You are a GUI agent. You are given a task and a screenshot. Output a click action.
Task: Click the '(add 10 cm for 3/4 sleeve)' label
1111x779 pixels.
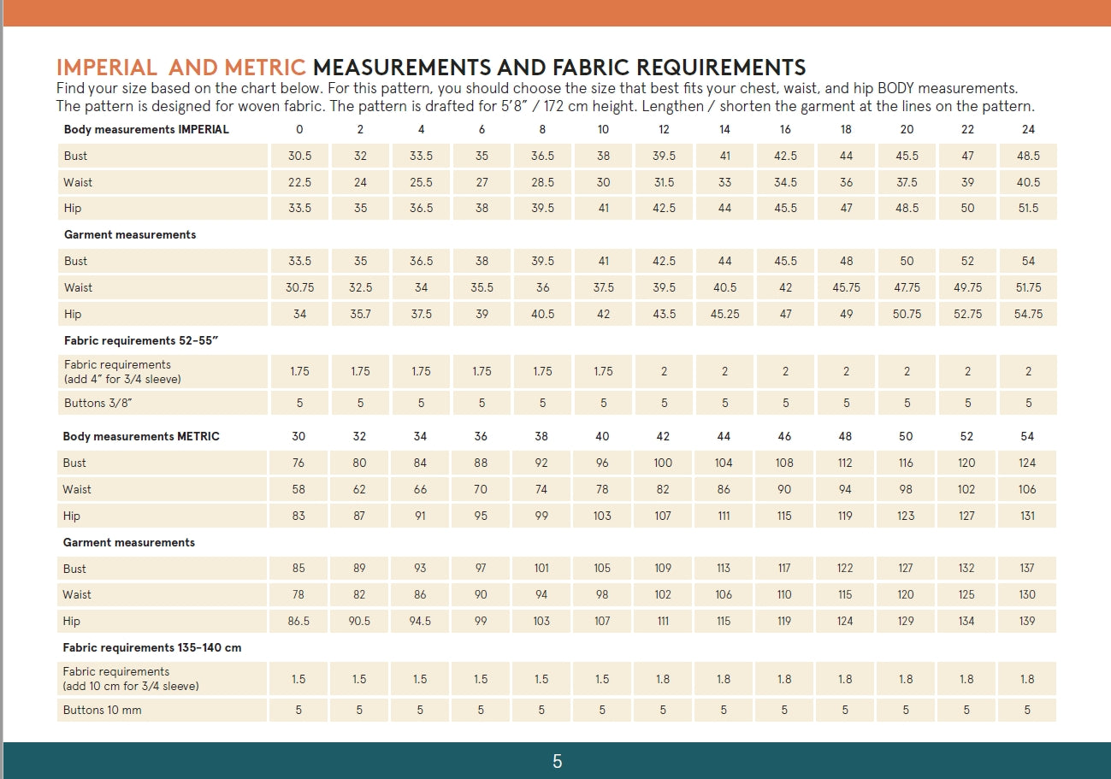coord(128,686)
